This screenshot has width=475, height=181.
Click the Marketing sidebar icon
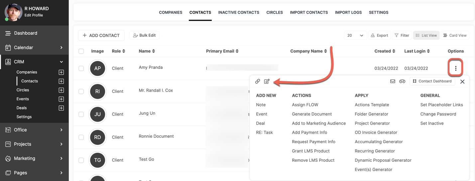[x=8, y=158]
